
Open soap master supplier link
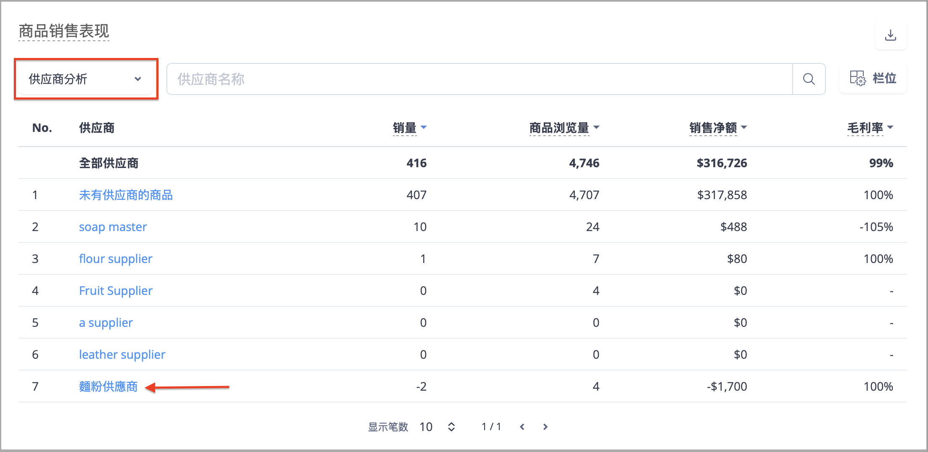coord(113,227)
